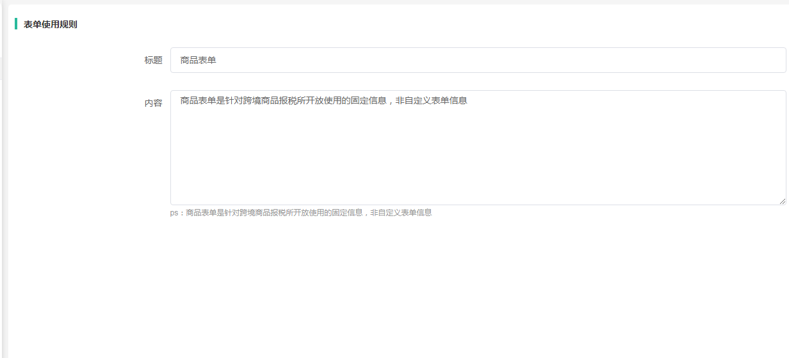Select the 表单使用规则 section heading

click(x=51, y=24)
